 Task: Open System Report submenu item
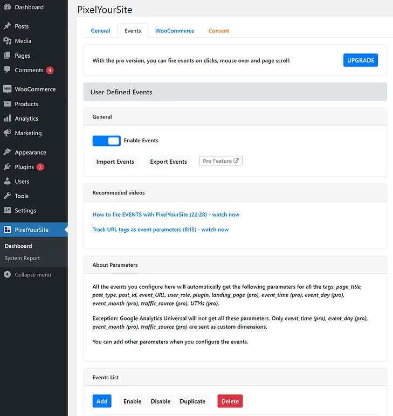tap(23, 259)
